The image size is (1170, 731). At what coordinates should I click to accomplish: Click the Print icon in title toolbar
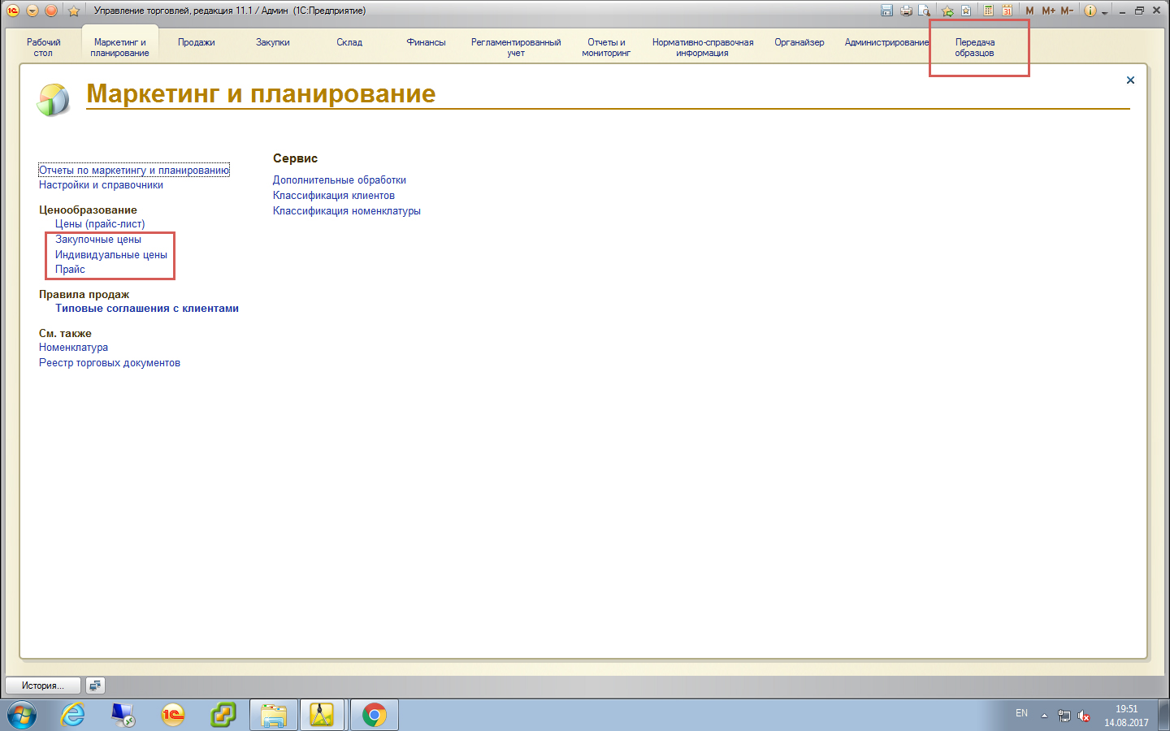click(x=906, y=11)
